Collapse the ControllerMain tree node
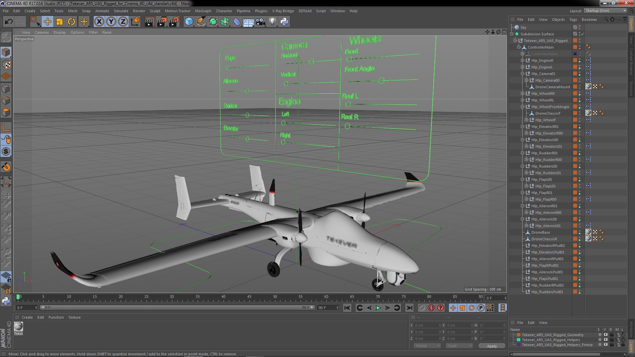The height and width of the screenshot is (357, 635). point(519,47)
